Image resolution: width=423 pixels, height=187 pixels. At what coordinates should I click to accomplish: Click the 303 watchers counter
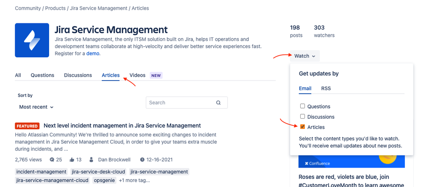324,31
